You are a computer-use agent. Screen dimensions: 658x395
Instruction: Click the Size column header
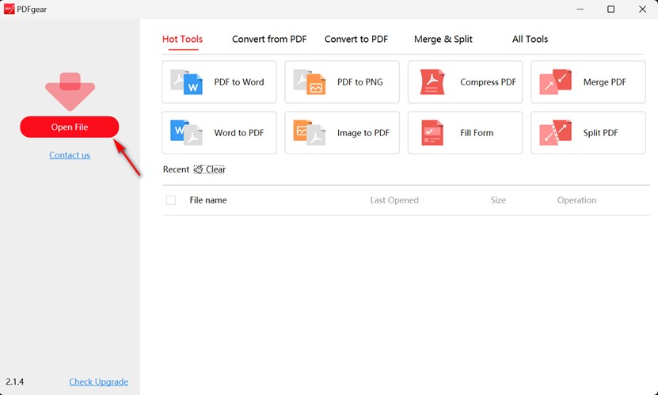click(x=498, y=200)
